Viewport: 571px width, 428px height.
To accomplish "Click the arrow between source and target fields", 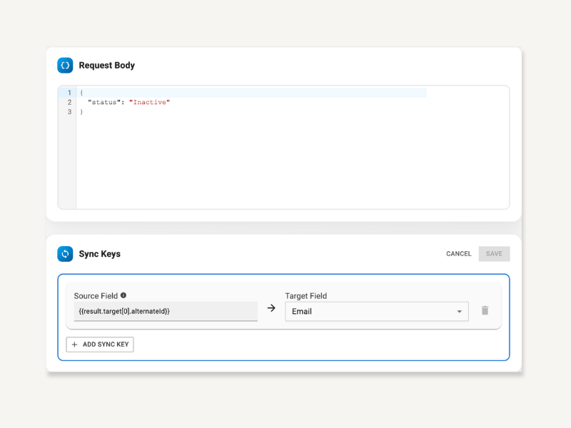I will click(x=271, y=308).
